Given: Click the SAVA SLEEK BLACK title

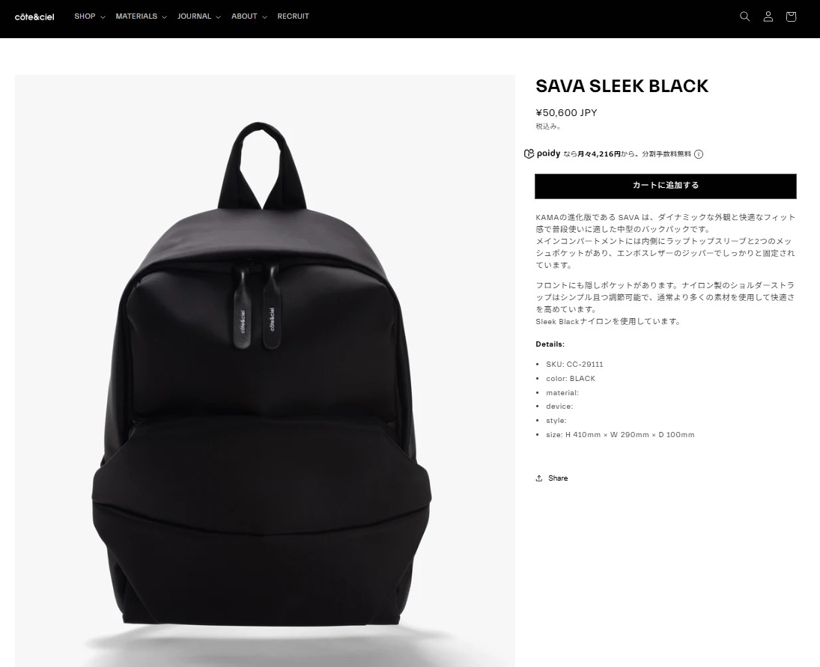Looking at the screenshot, I should point(622,86).
